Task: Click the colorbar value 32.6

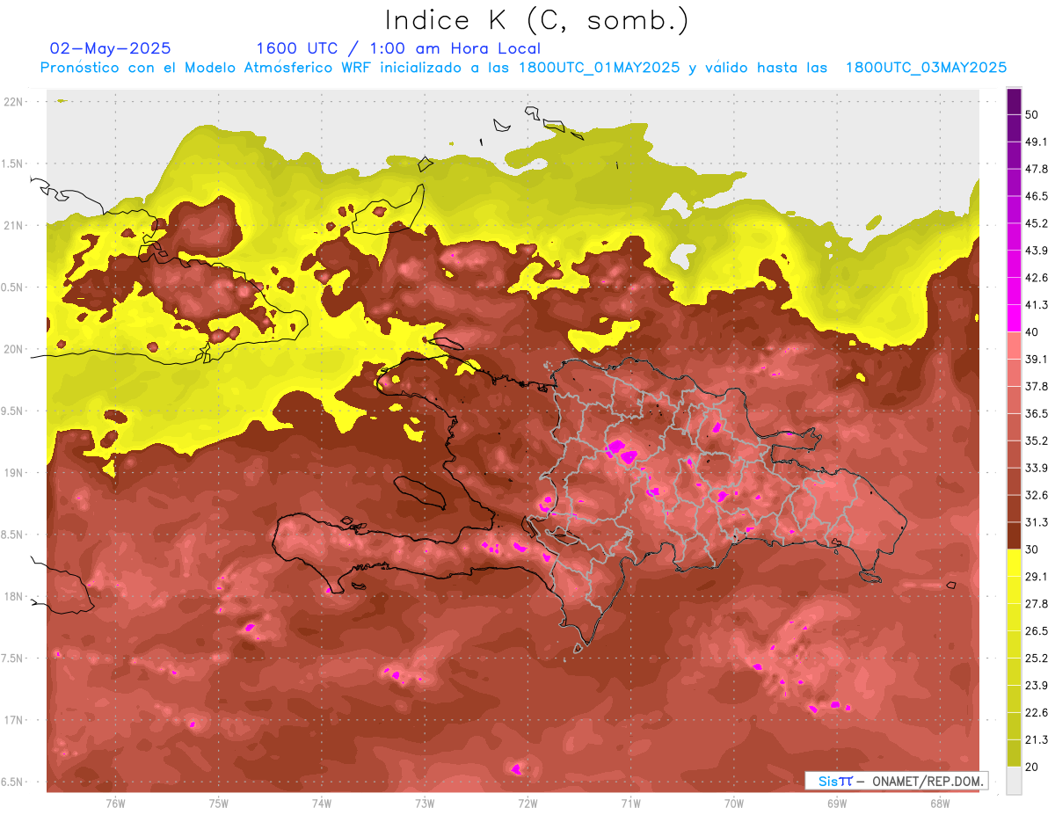Action: pos(1037,495)
